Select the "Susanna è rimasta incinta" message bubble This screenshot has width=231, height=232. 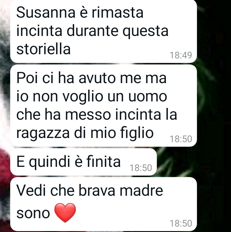click(x=104, y=31)
